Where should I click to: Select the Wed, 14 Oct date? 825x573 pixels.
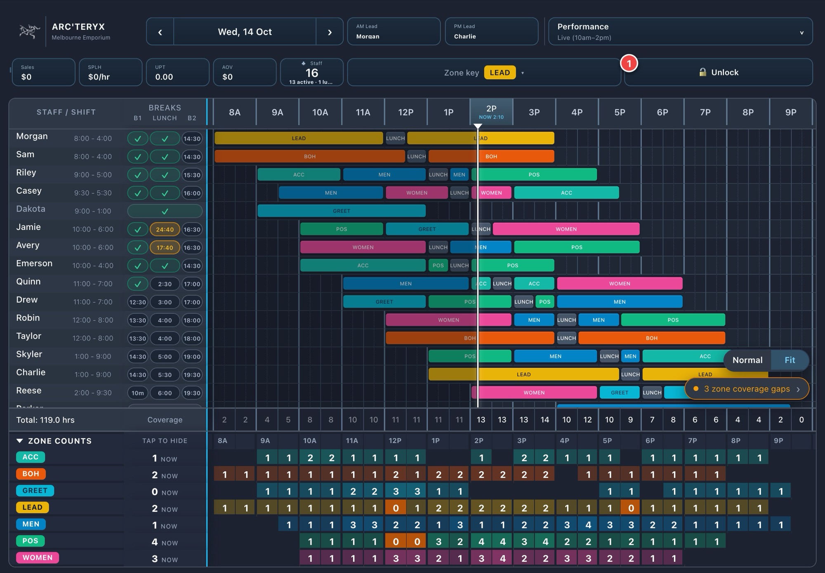[245, 32]
